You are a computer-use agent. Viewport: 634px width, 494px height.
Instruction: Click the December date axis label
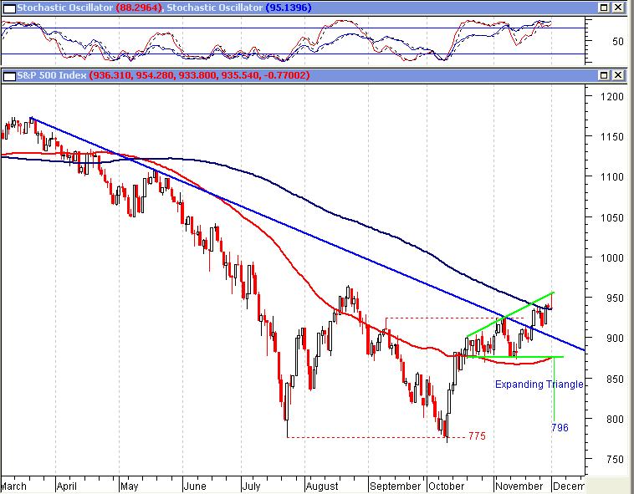[x=568, y=486]
